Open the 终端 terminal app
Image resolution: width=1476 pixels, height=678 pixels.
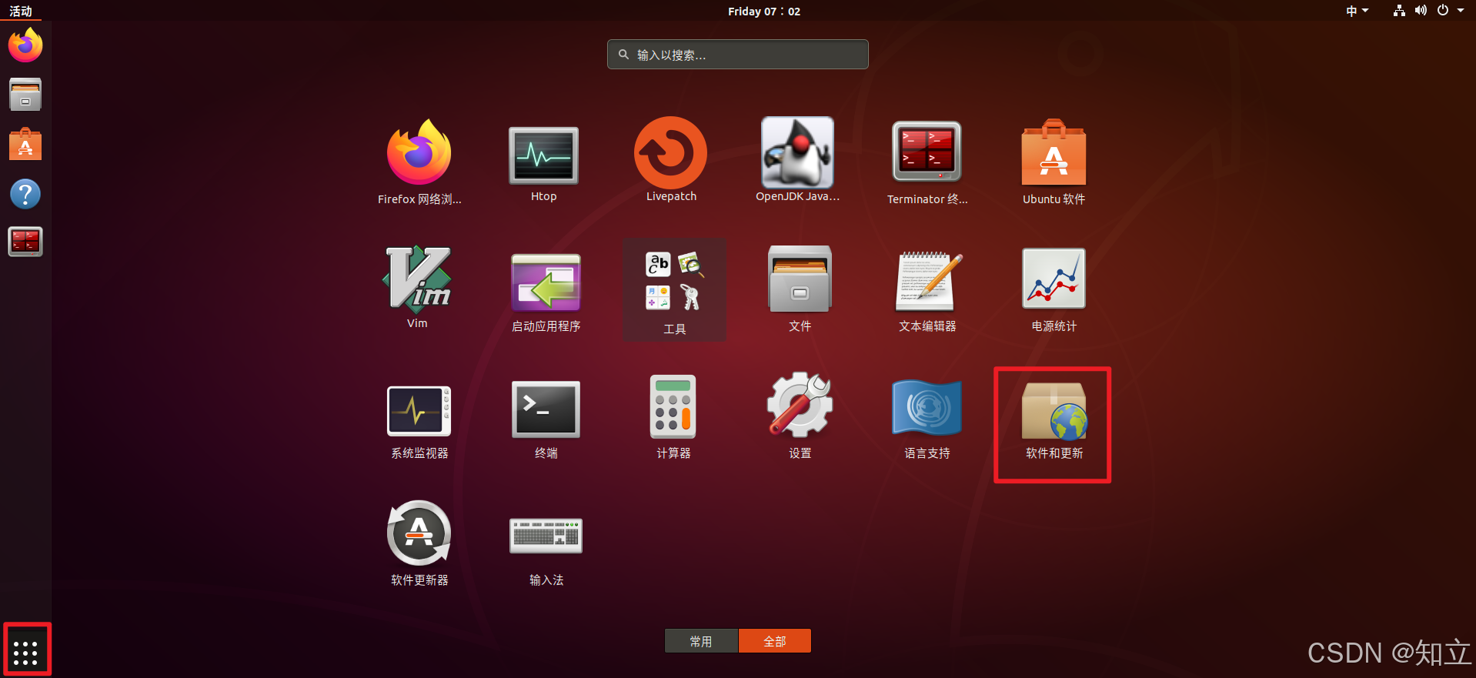(546, 409)
